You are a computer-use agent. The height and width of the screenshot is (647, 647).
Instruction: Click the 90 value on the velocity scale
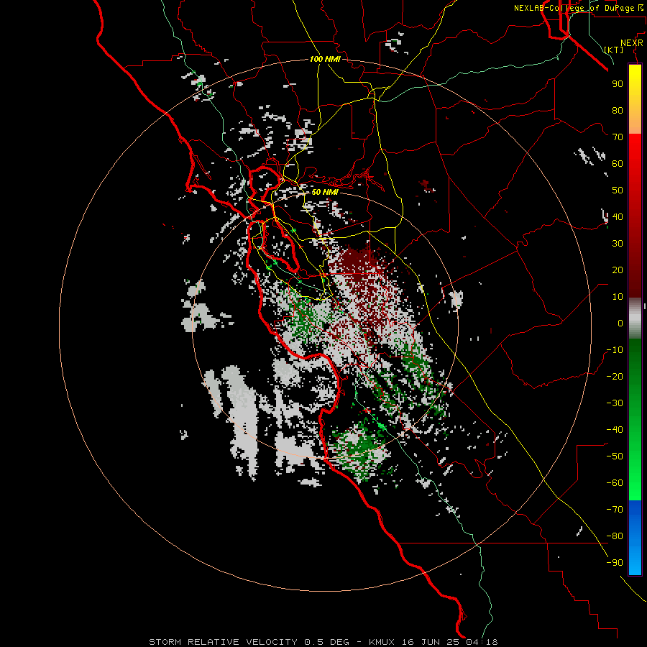(x=618, y=84)
